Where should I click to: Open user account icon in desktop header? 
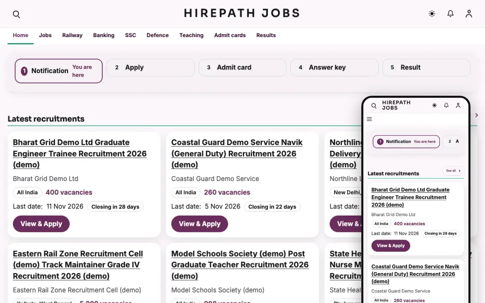(x=469, y=14)
